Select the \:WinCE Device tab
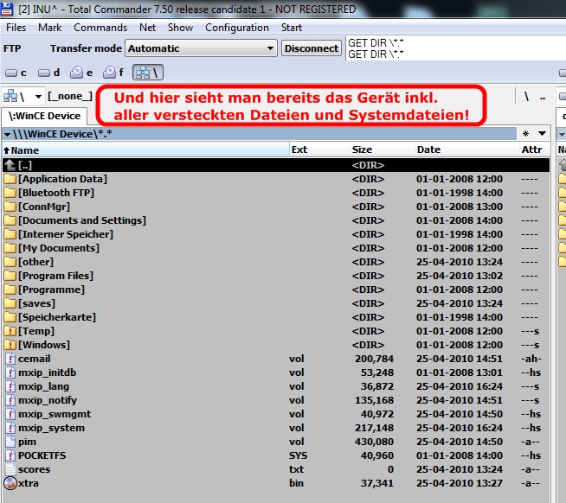 [44, 116]
